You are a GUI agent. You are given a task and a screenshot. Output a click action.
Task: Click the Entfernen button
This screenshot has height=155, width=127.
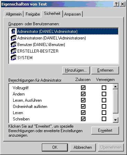click(105, 70)
